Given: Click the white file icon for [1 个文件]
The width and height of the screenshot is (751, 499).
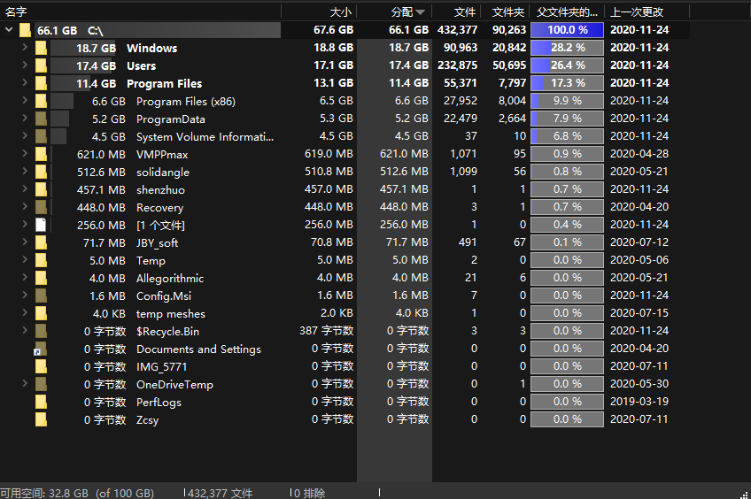Looking at the screenshot, I should (x=41, y=225).
